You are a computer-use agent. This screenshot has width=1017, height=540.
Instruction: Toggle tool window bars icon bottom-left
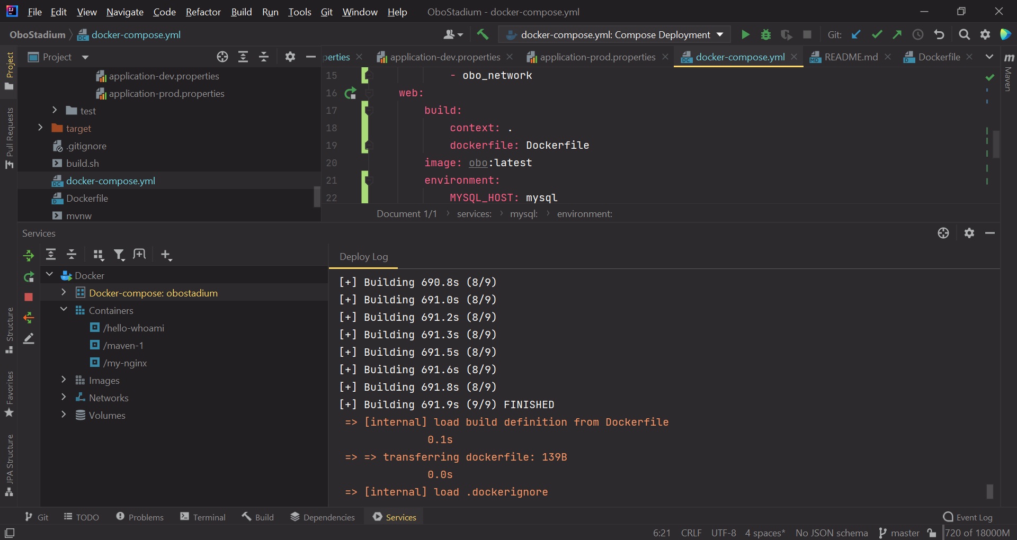pos(10,533)
